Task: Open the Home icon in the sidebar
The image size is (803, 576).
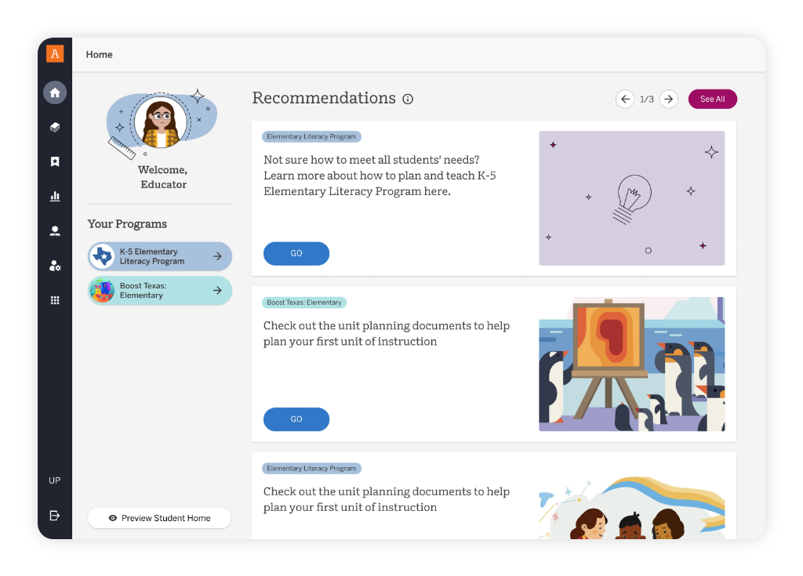Action: (54, 92)
